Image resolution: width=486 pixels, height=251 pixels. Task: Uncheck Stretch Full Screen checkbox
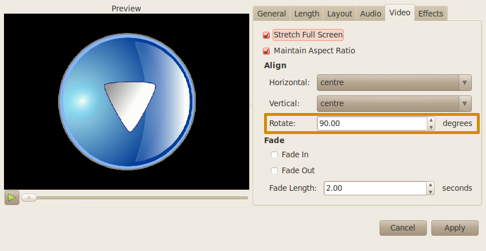[266, 35]
